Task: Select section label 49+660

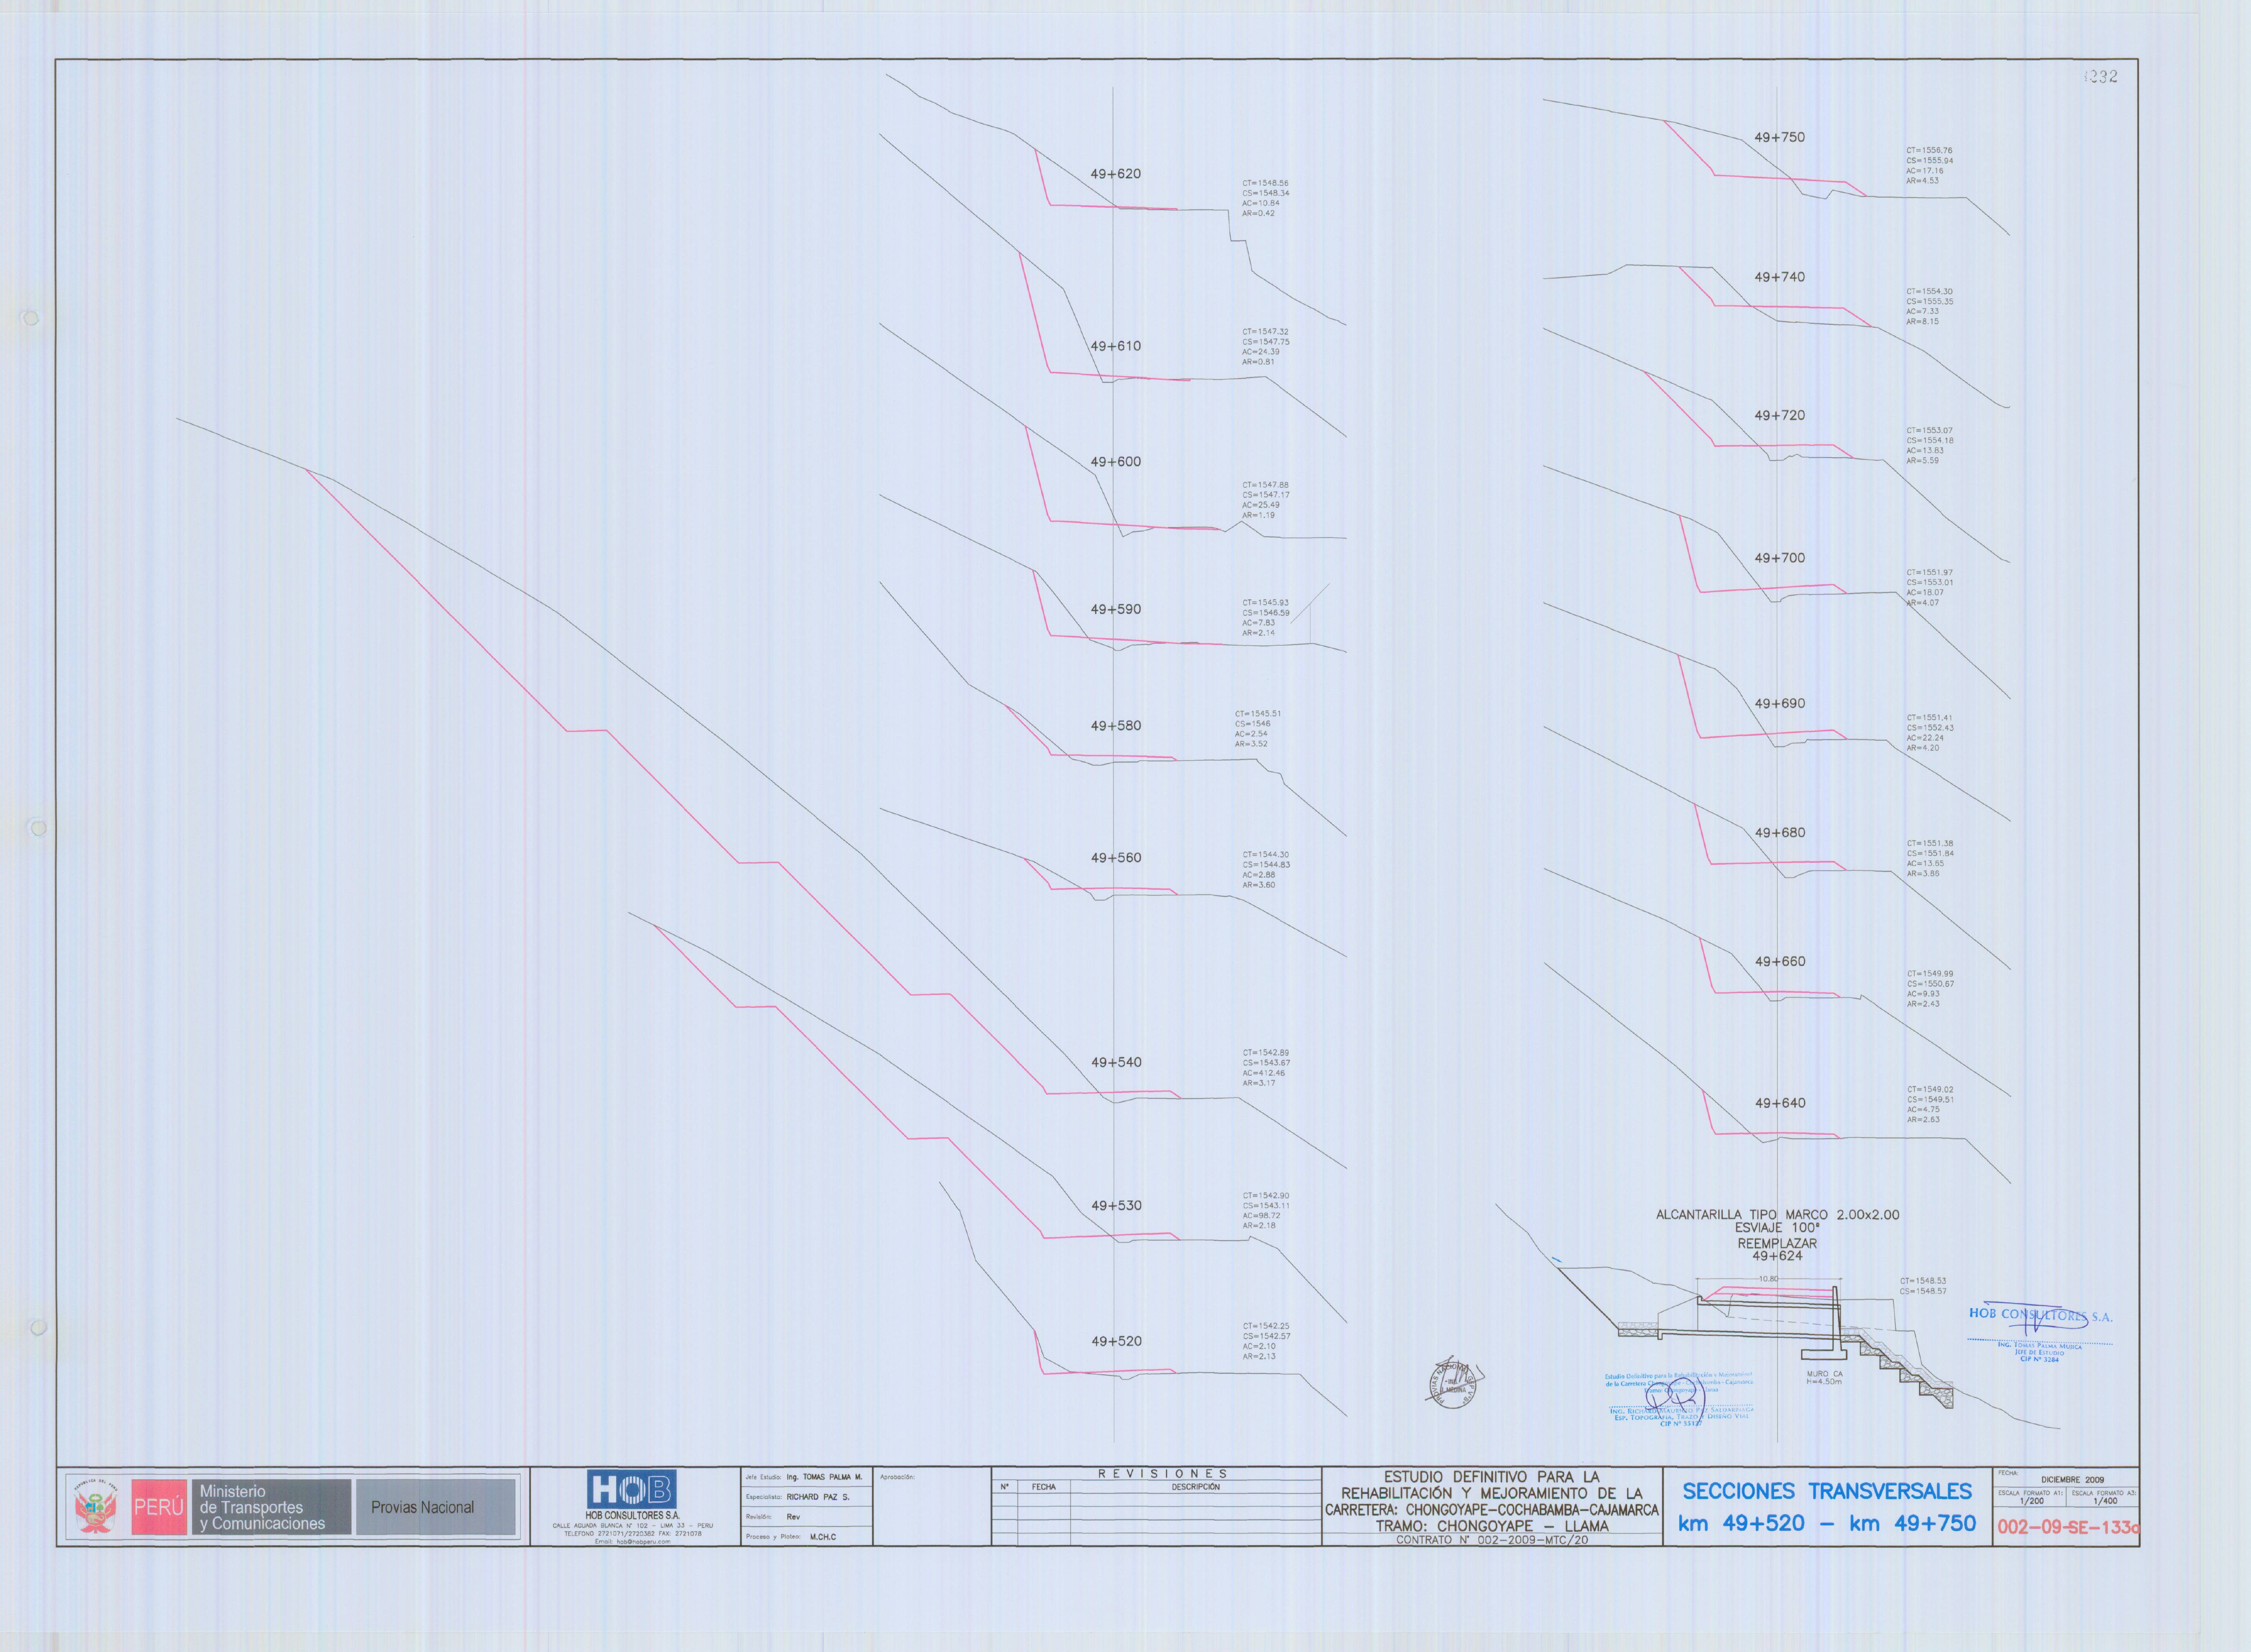Action: (x=1780, y=962)
